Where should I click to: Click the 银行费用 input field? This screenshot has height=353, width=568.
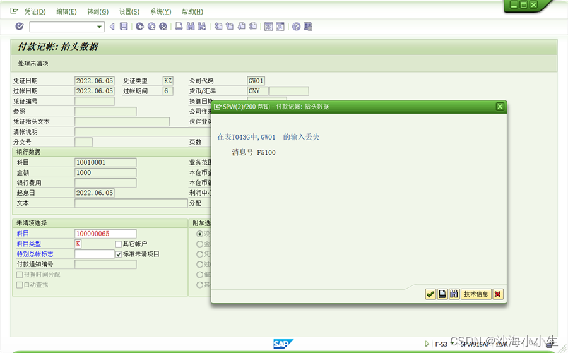pos(105,182)
